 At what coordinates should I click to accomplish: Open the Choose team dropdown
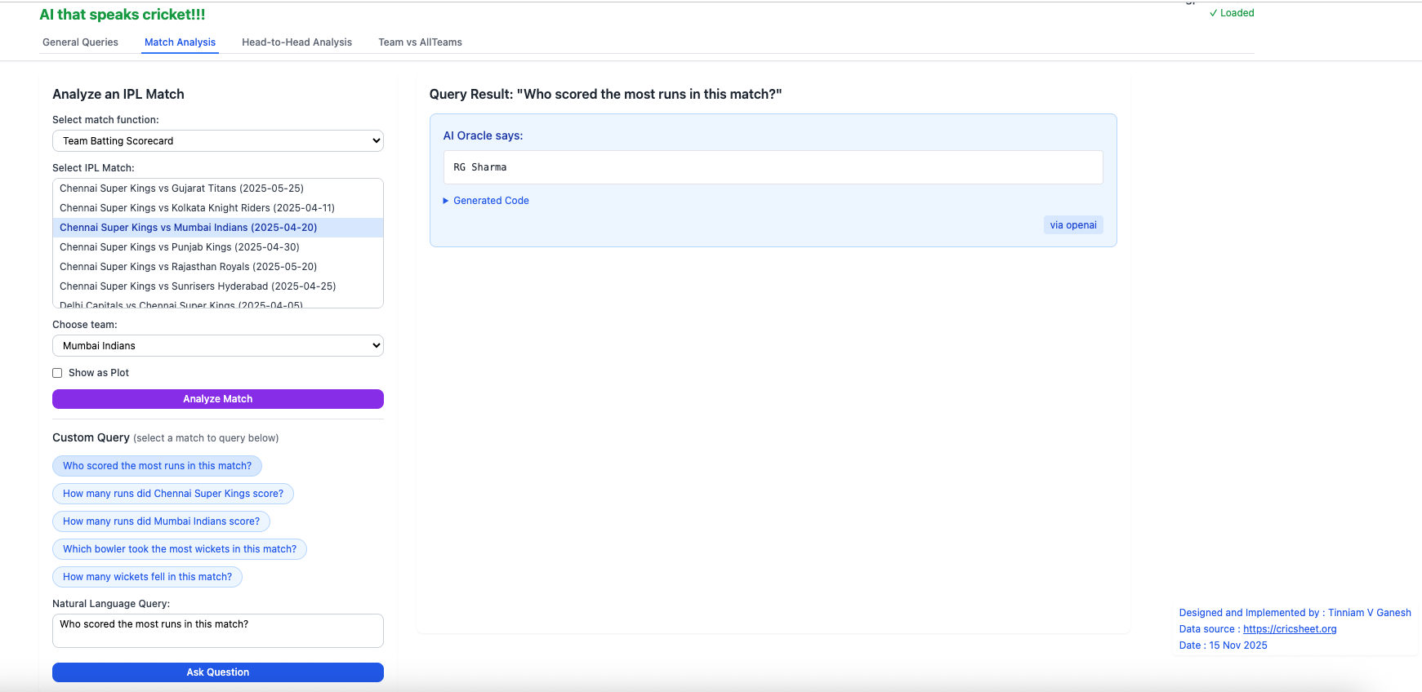[217, 346]
